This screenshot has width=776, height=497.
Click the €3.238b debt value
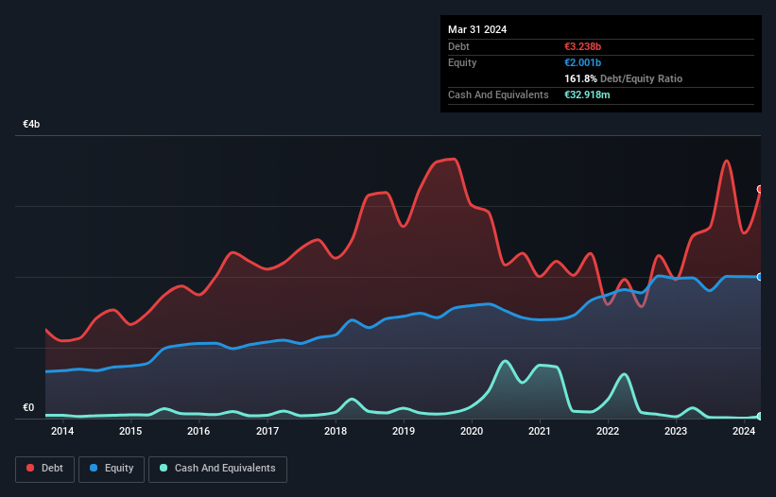tap(582, 46)
